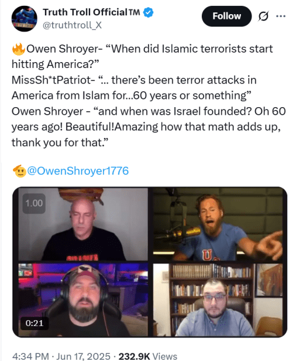Click the bald man's video panel
The width and height of the screenshot is (296, 361).
(83, 224)
